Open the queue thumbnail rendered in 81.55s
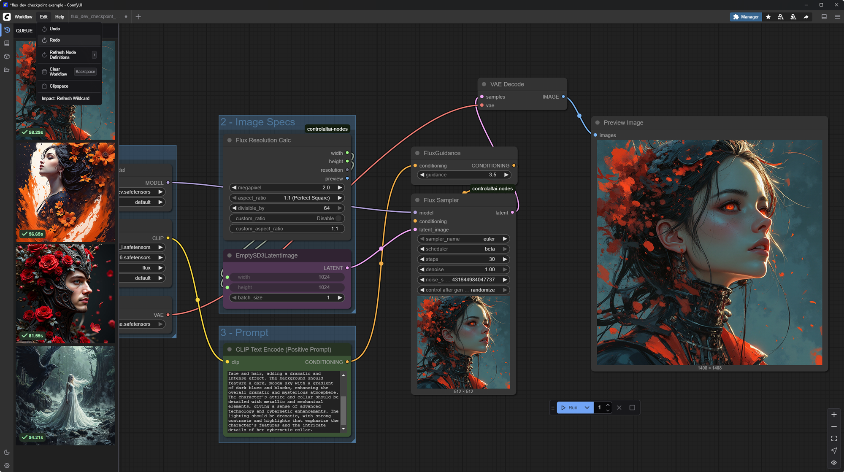The height and width of the screenshot is (472, 844). click(x=65, y=294)
